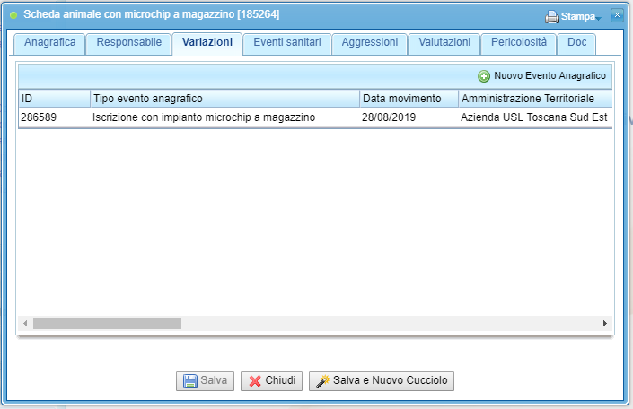This screenshot has height=409, width=633.
Task: Click Salva e Nuovo Cucciolo button
Action: coord(382,381)
